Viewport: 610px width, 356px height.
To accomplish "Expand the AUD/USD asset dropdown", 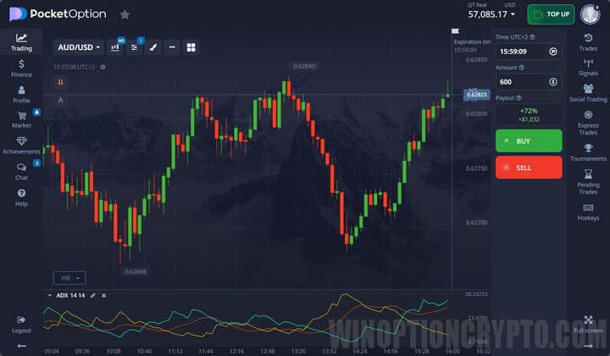I will pyautogui.click(x=78, y=47).
